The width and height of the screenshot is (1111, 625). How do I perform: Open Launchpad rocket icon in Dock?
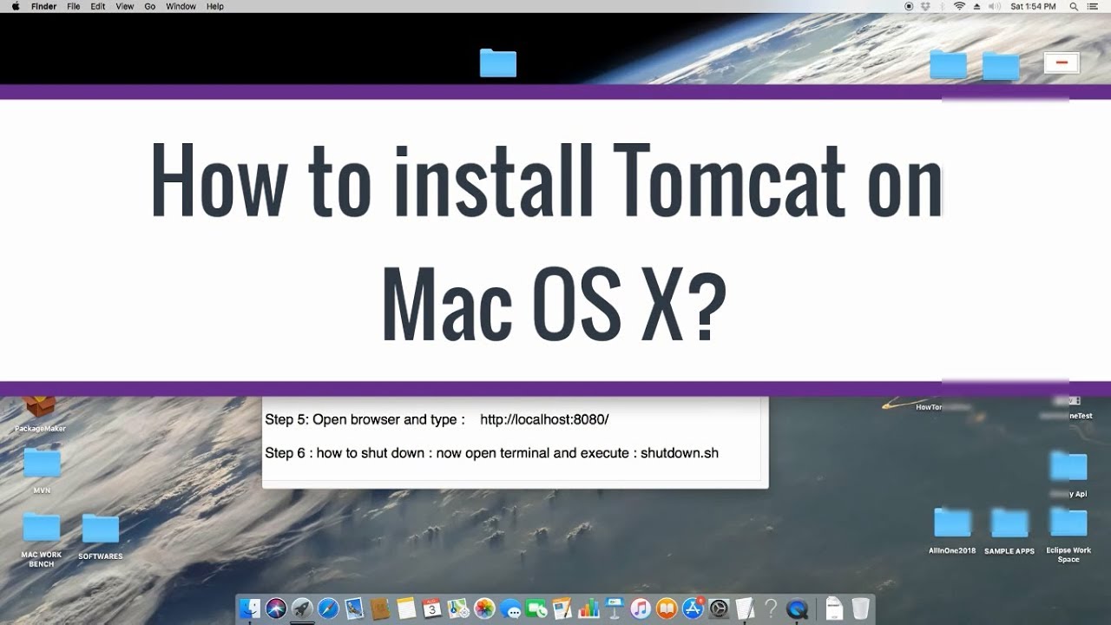[x=302, y=609]
